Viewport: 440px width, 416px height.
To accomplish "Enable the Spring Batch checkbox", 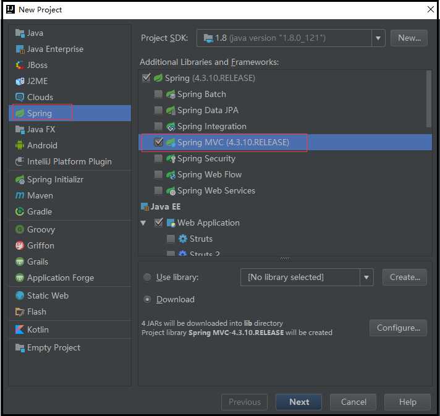I will [x=159, y=94].
